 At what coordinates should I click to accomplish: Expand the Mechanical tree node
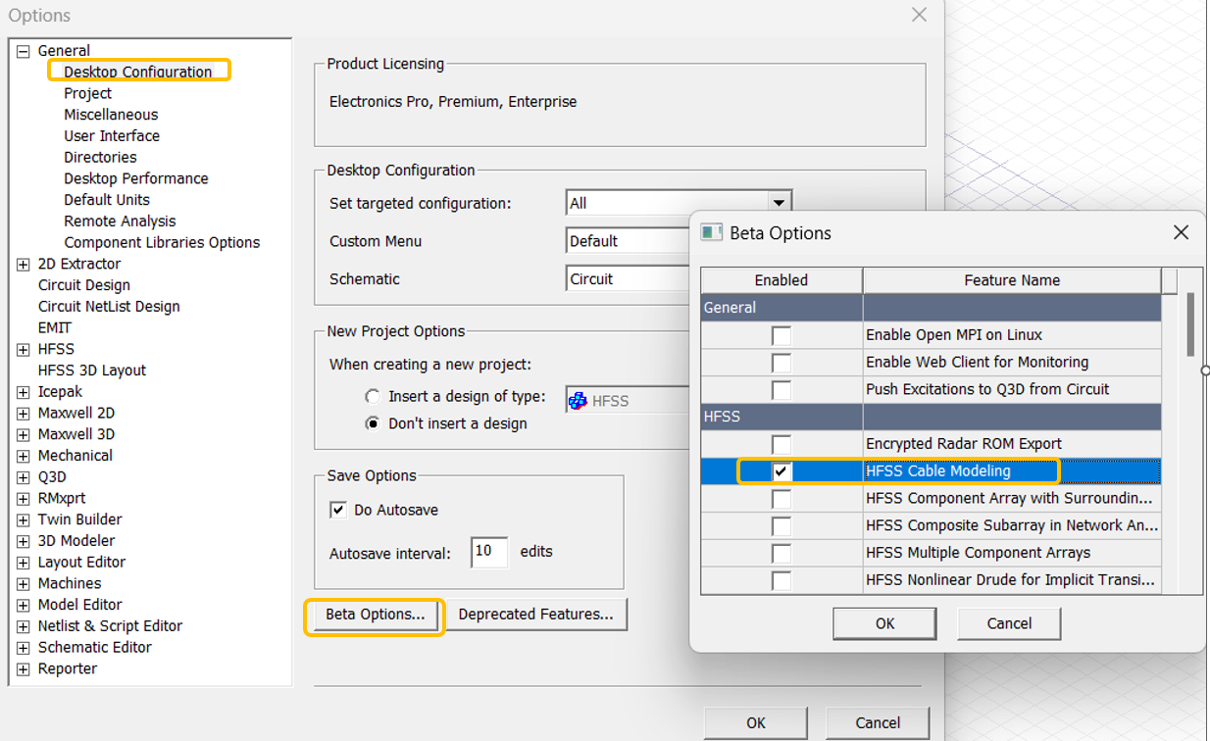[x=24, y=457]
